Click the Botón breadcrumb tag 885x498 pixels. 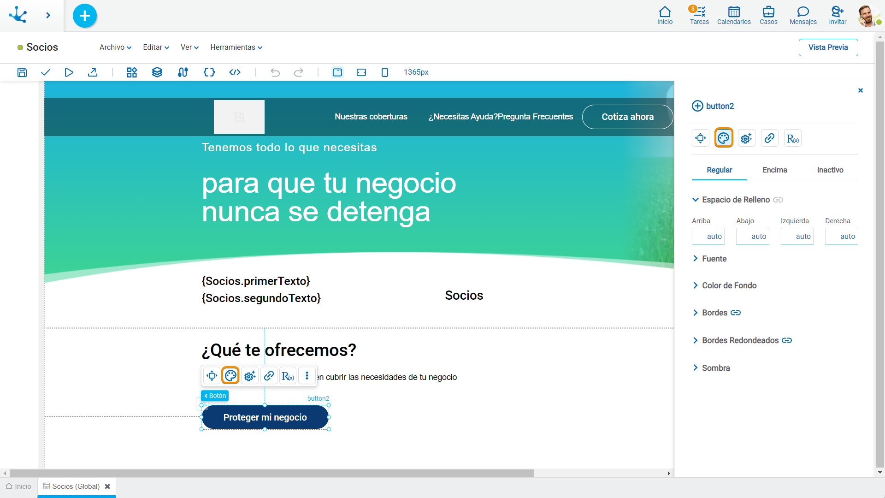click(215, 396)
